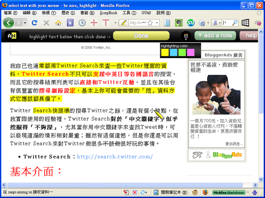Screen dimensions: 265x198
Task: Go to the home page icon
Action: point(58,23)
